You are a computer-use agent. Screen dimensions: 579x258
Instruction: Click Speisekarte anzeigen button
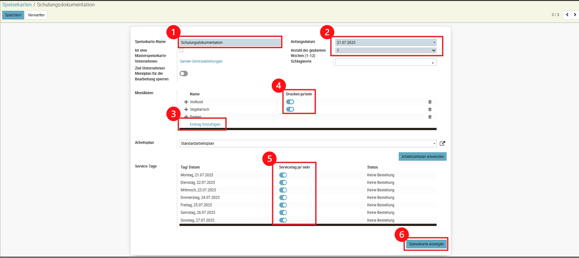[x=426, y=244]
